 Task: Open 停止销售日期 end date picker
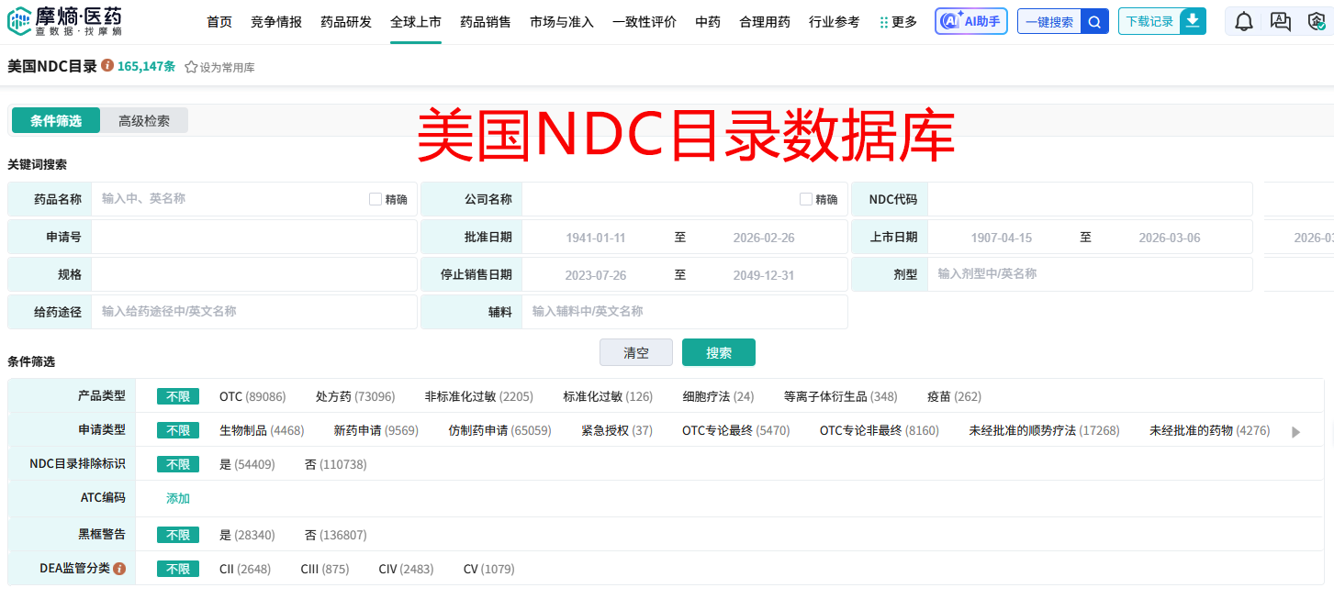[764, 275]
